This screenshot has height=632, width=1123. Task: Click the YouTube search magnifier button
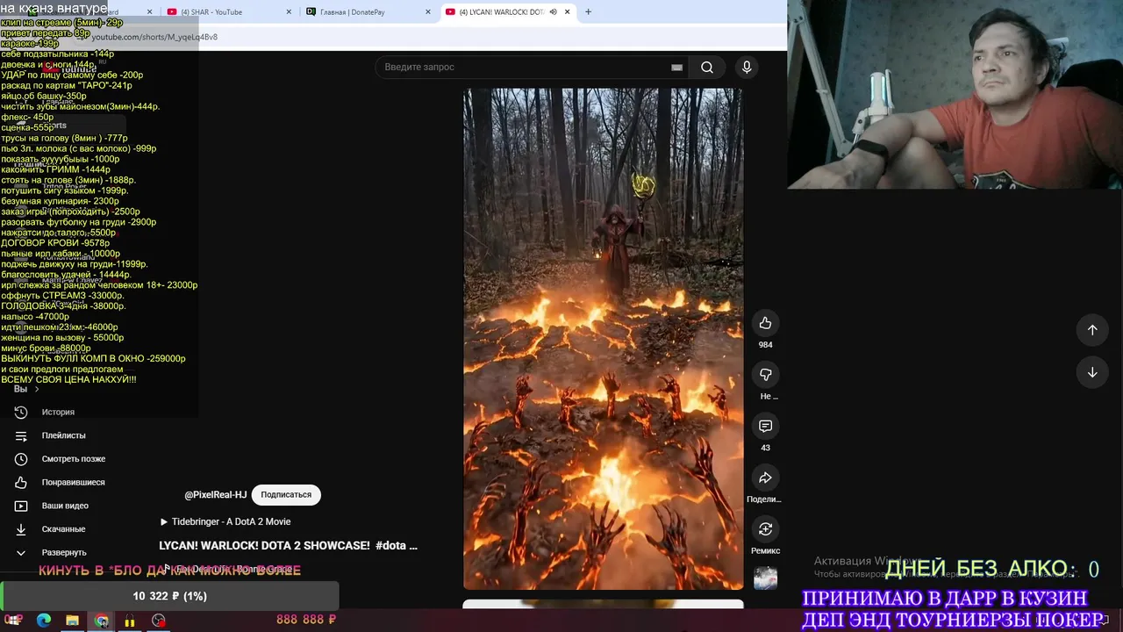(x=707, y=68)
